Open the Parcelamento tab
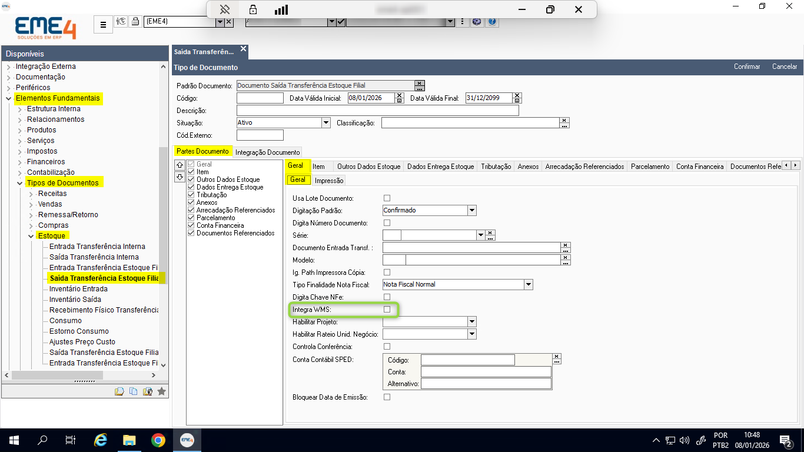Image resolution: width=804 pixels, height=452 pixels. point(650,167)
